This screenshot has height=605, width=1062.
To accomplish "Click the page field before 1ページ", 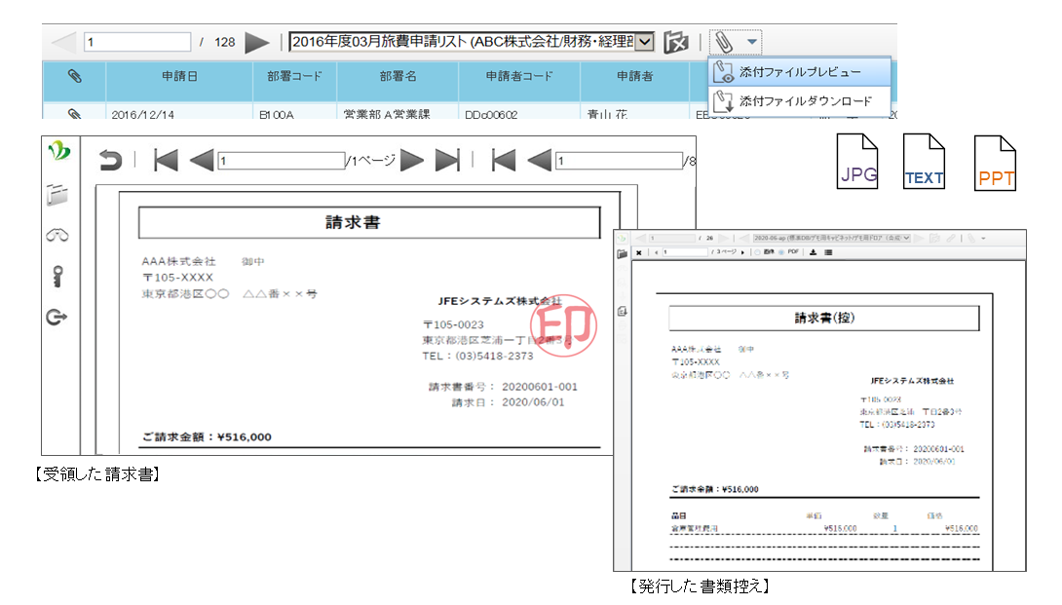I will tap(281, 161).
